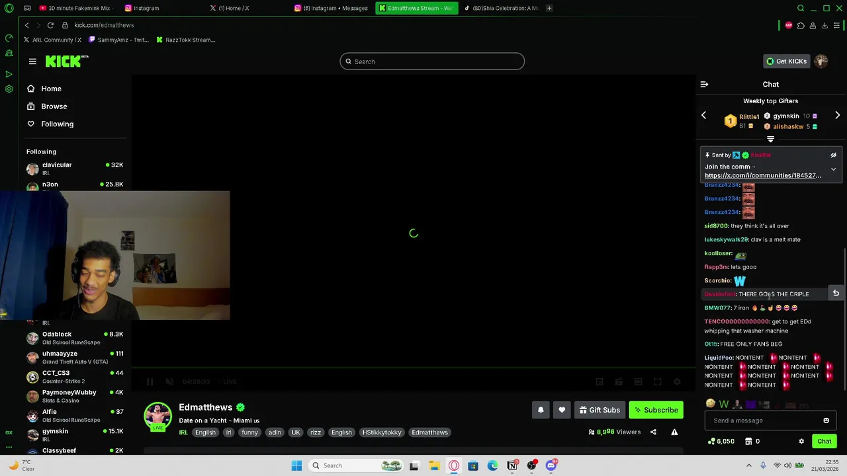
Task: Expand the gifters leaderboard handle
Action: (x=770, y=139)
